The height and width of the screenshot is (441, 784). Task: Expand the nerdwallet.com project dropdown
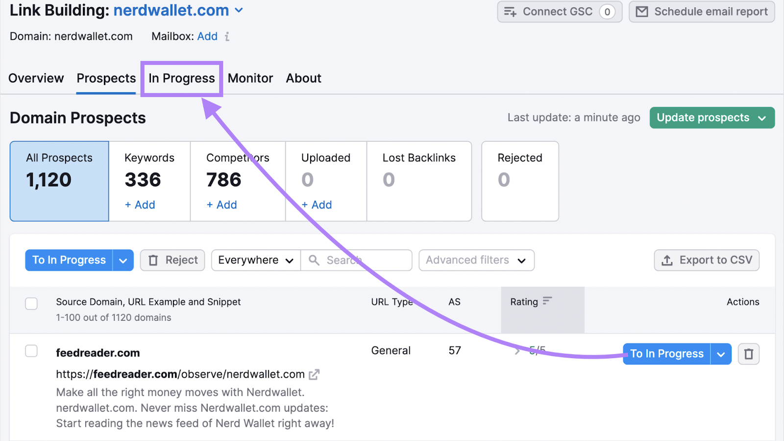click(x=239, y=10)
